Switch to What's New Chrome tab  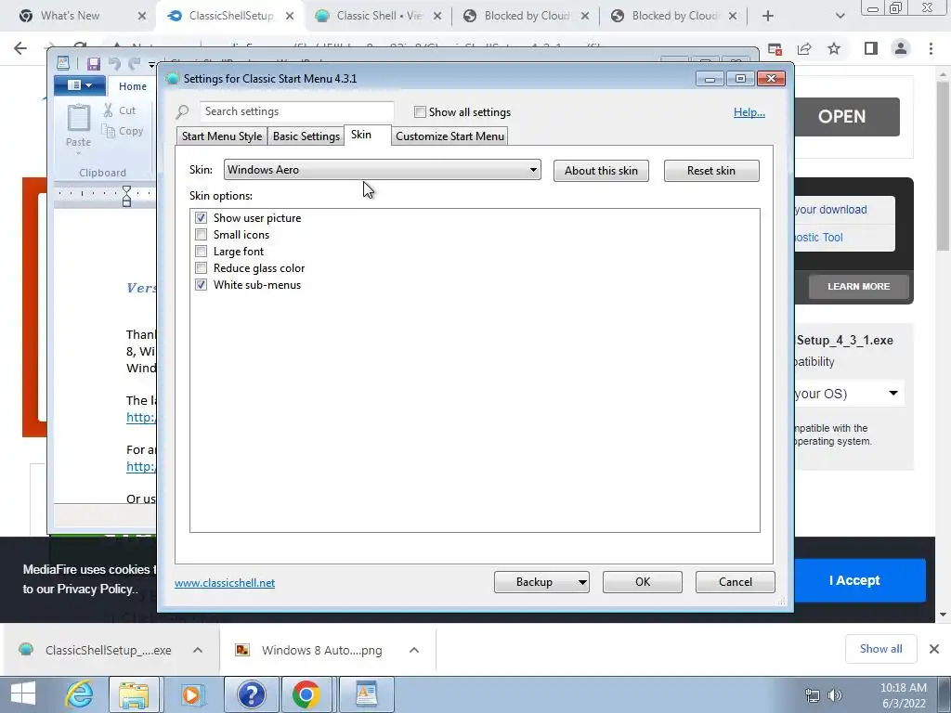click(70, 16)
